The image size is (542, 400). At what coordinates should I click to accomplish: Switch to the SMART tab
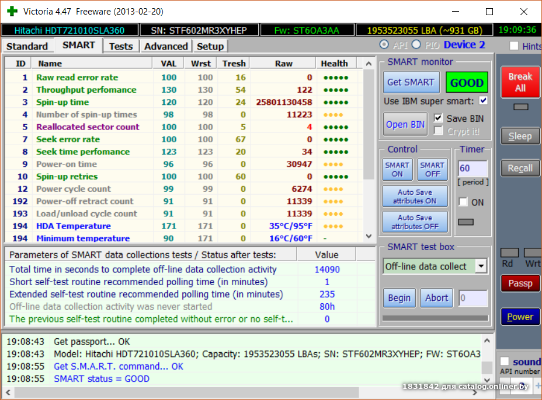pos(78,45)
